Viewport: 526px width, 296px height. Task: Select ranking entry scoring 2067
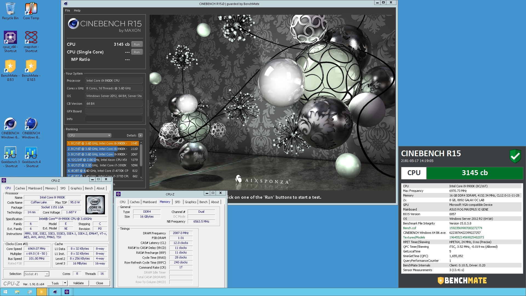102,154
